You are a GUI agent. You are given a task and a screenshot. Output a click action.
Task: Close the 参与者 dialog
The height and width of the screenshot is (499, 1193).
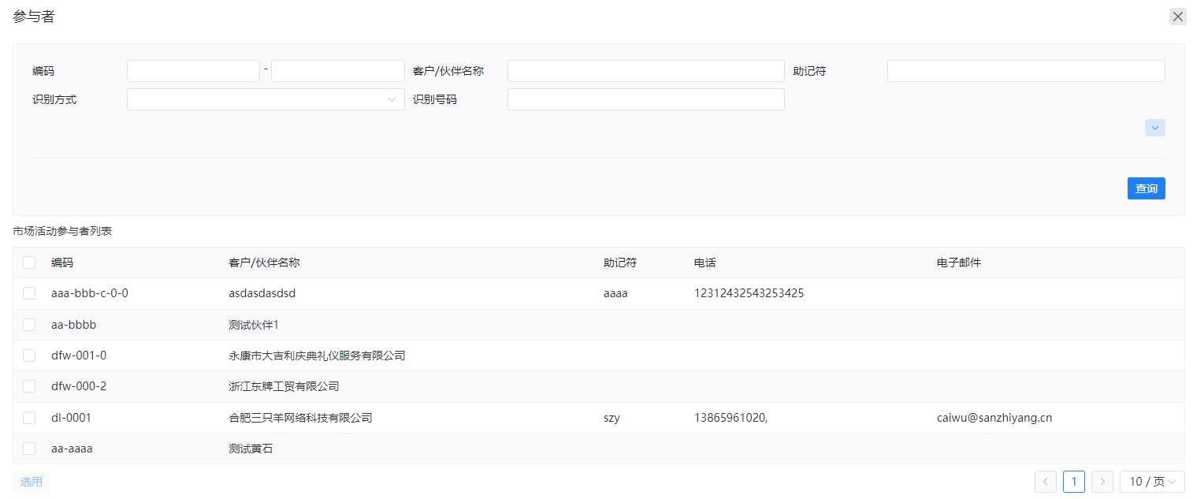point(1177,17)
